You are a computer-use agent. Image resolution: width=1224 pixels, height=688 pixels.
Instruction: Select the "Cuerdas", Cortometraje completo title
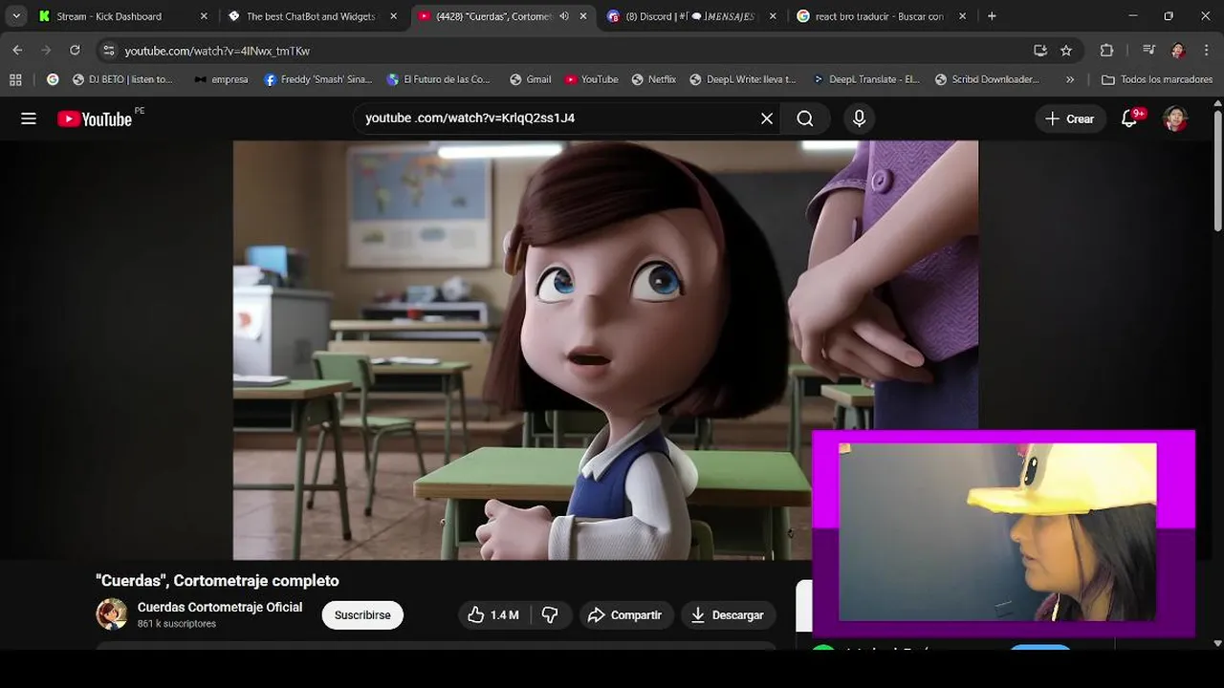pos(217,581)
